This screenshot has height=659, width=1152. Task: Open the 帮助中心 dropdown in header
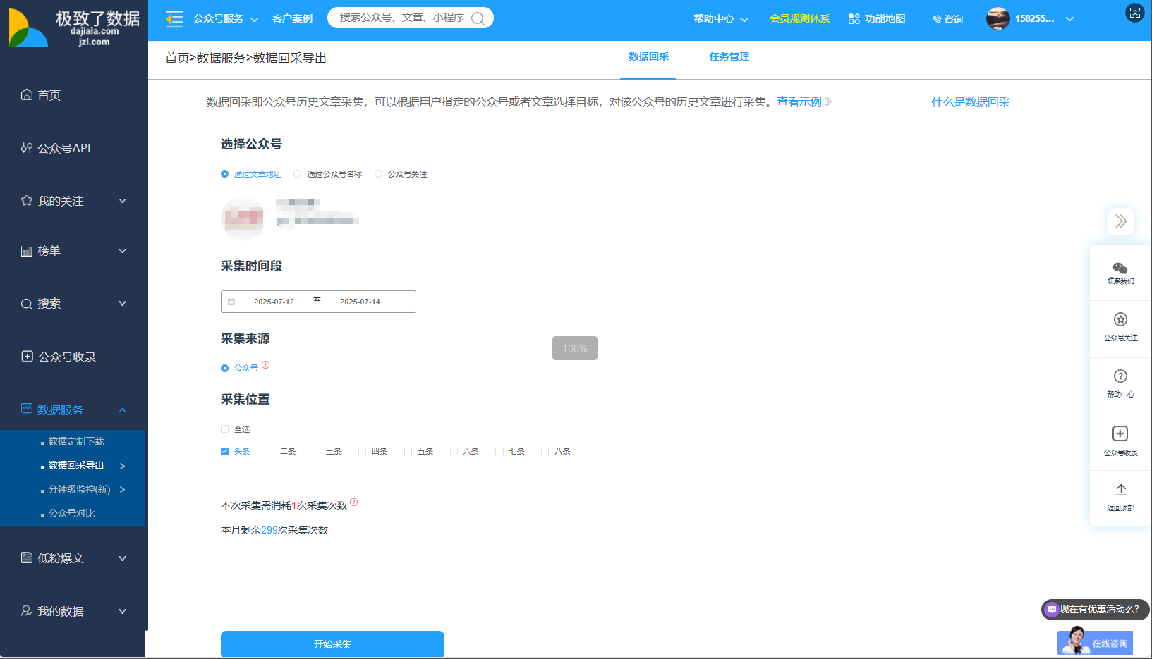click(721, 19)
